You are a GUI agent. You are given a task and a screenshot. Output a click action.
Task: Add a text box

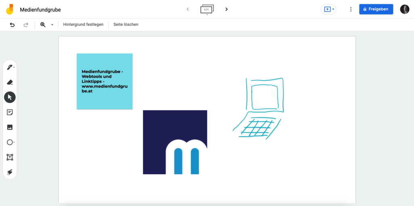10,158
